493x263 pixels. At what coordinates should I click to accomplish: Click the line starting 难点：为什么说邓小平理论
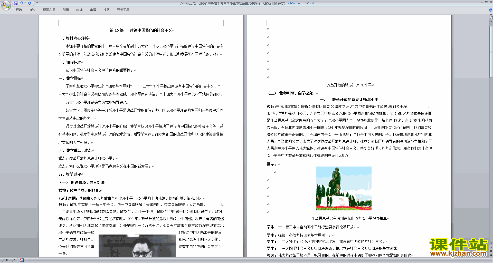[x=105, y=166]
